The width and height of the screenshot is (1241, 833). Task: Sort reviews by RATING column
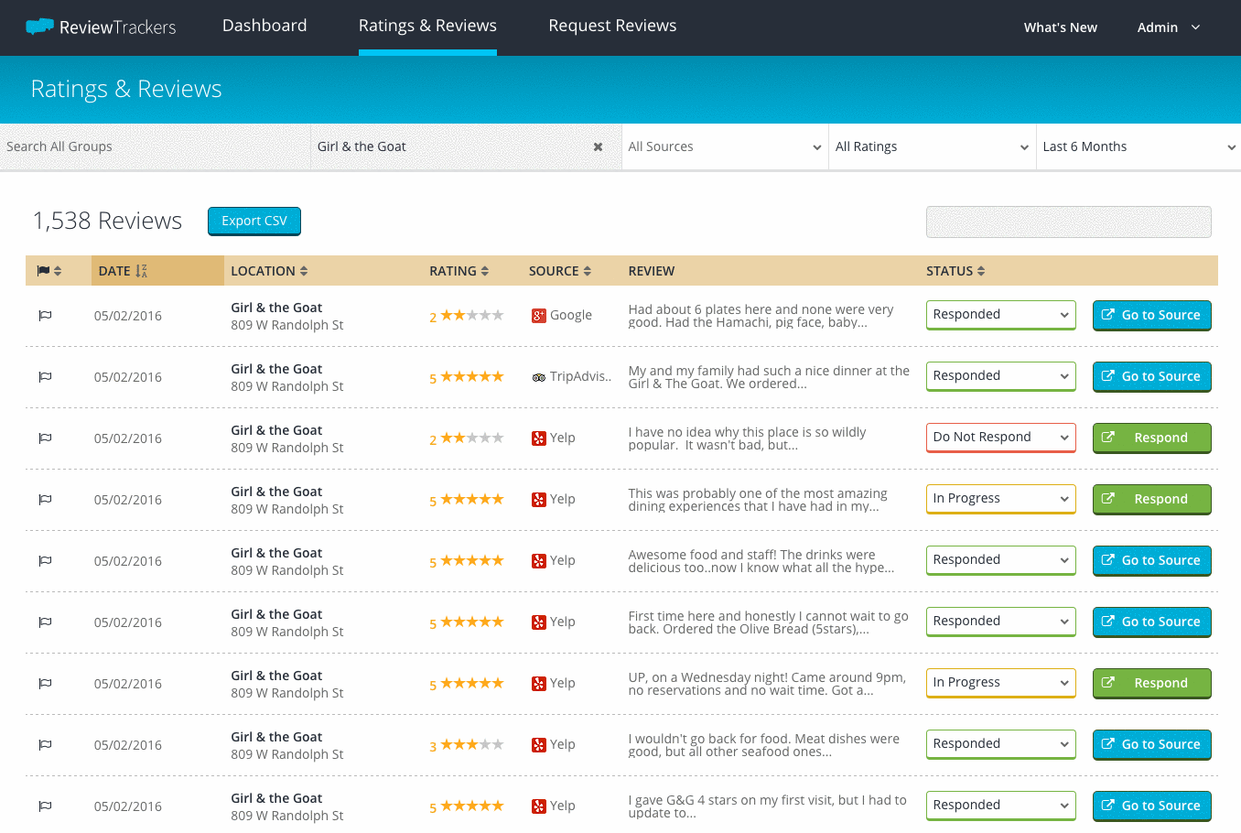click(x=459, y=271)
